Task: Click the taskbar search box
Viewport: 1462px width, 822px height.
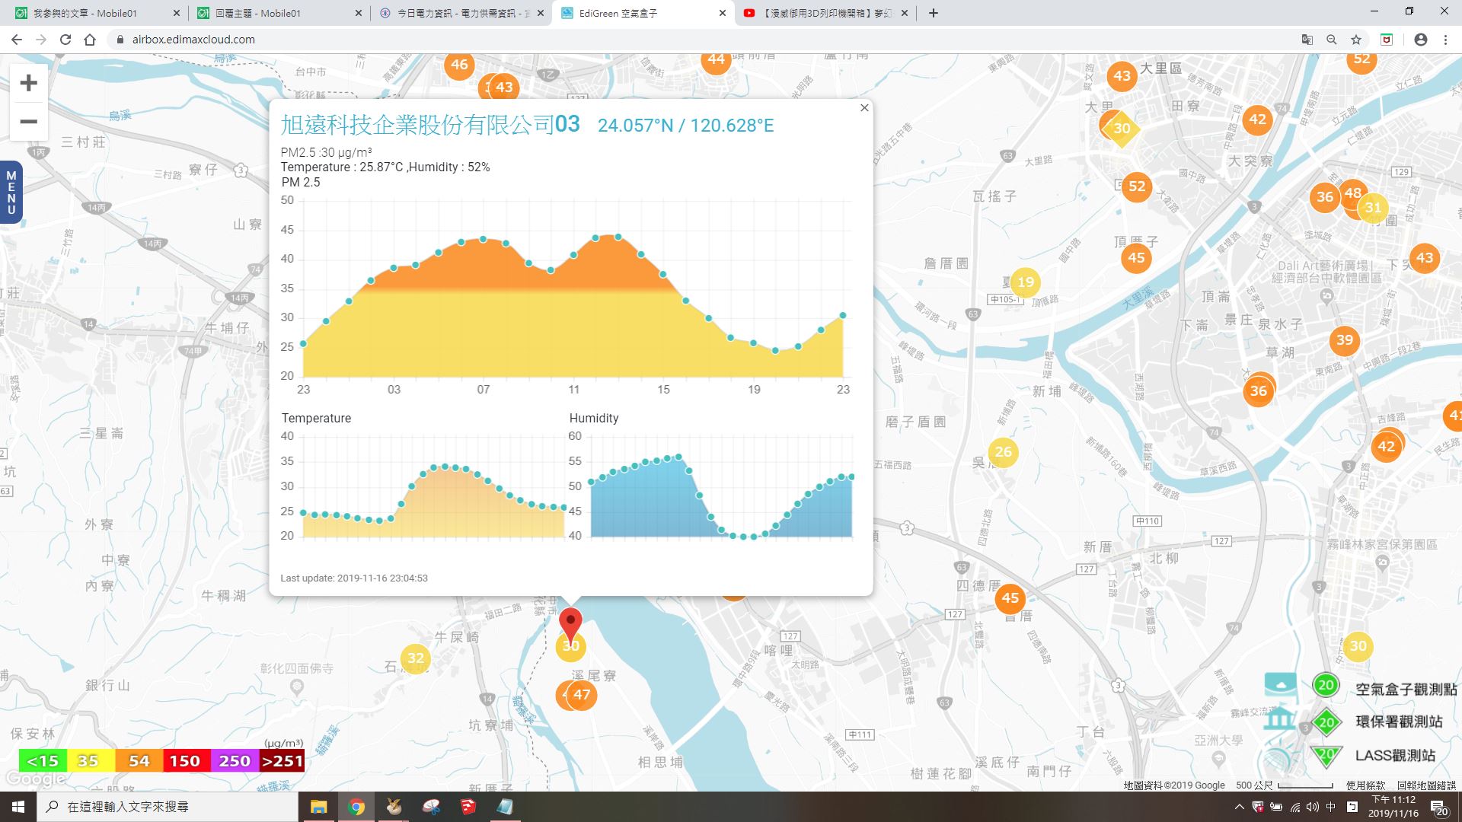Action: pyautogui.click(x=168, y=807)
